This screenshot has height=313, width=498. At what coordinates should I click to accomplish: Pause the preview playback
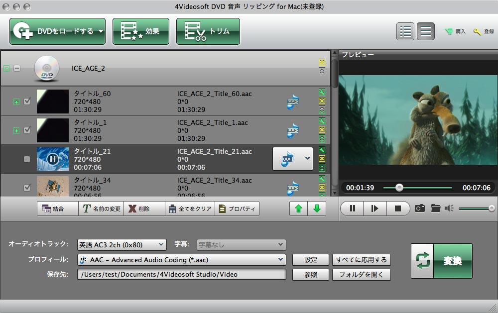(352, 208)
